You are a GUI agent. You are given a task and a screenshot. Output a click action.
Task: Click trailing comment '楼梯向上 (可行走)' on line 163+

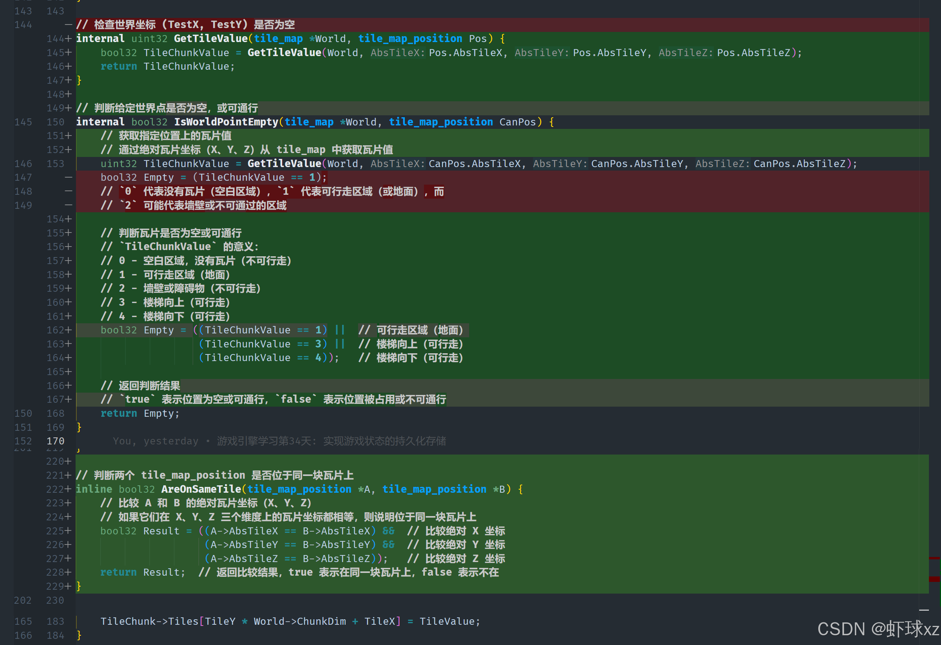(411, 344)
